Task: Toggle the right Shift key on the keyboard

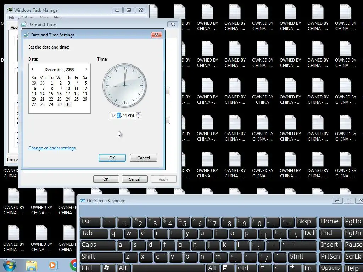Action: pos(303,257)
